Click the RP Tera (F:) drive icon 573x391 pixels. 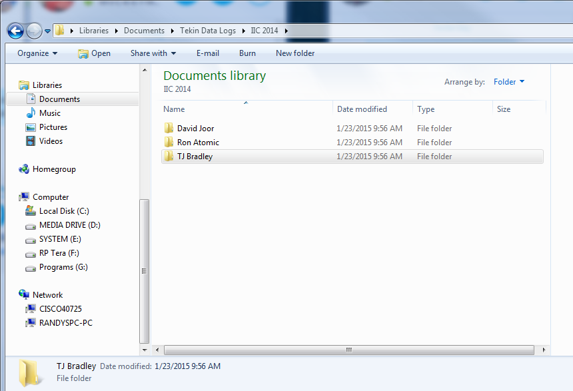[x=31, y=254]
